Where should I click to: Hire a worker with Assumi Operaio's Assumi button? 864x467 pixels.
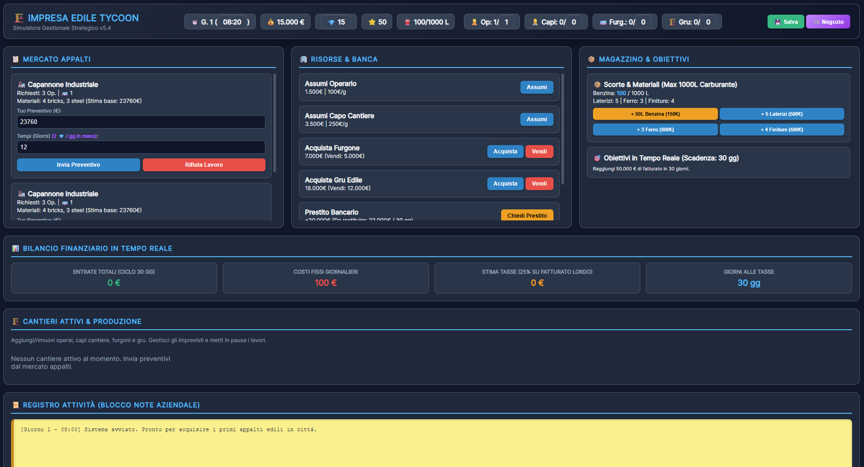536,87
